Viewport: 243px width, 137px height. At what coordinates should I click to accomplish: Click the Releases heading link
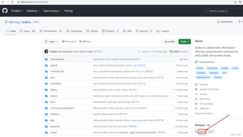click(x=200, y=125)
